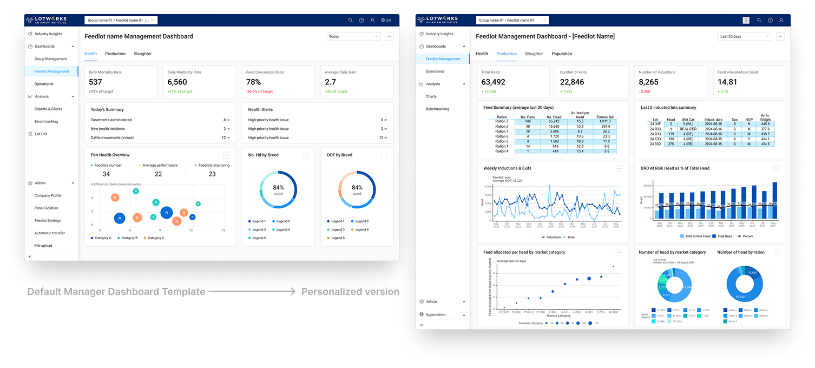The image size is (815, 368).
Task: Open search using the magnifier icon
Action: pyautogui.click(x=351, y=20)
